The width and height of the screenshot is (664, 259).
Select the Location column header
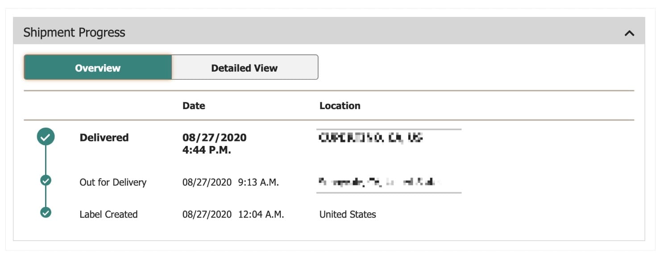pyautogui.click(x=340, y=106)
